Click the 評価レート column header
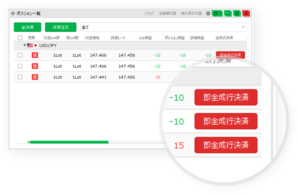298x194 pixels. pos(118,38)
